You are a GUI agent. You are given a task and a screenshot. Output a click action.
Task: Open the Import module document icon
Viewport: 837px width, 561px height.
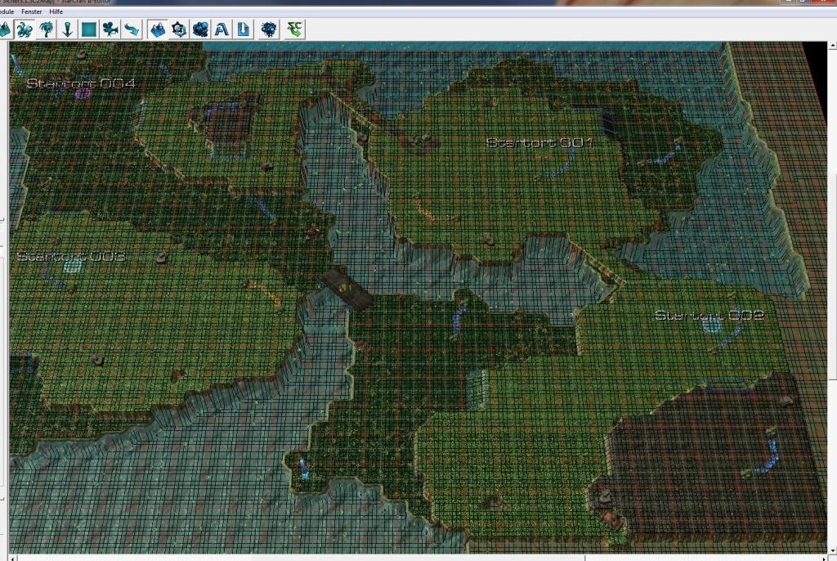coord(243,30)
